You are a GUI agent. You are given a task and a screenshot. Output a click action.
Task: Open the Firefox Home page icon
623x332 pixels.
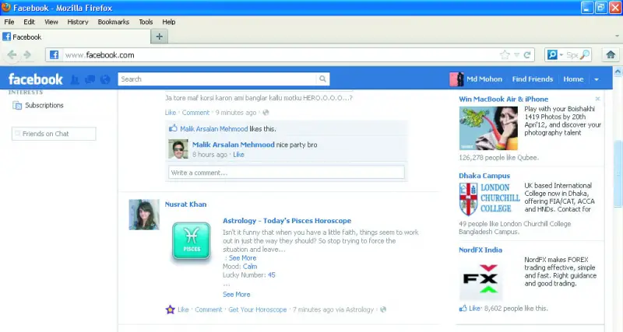pyautogui.click(x=611, y=54)
